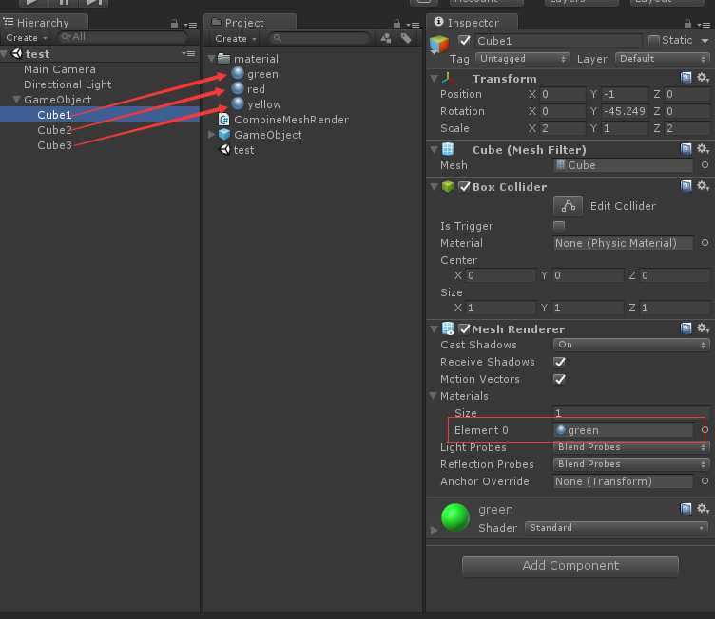Toggle the Static checkbox for Cube1
The image size is (715, 619).
[653, 40]
